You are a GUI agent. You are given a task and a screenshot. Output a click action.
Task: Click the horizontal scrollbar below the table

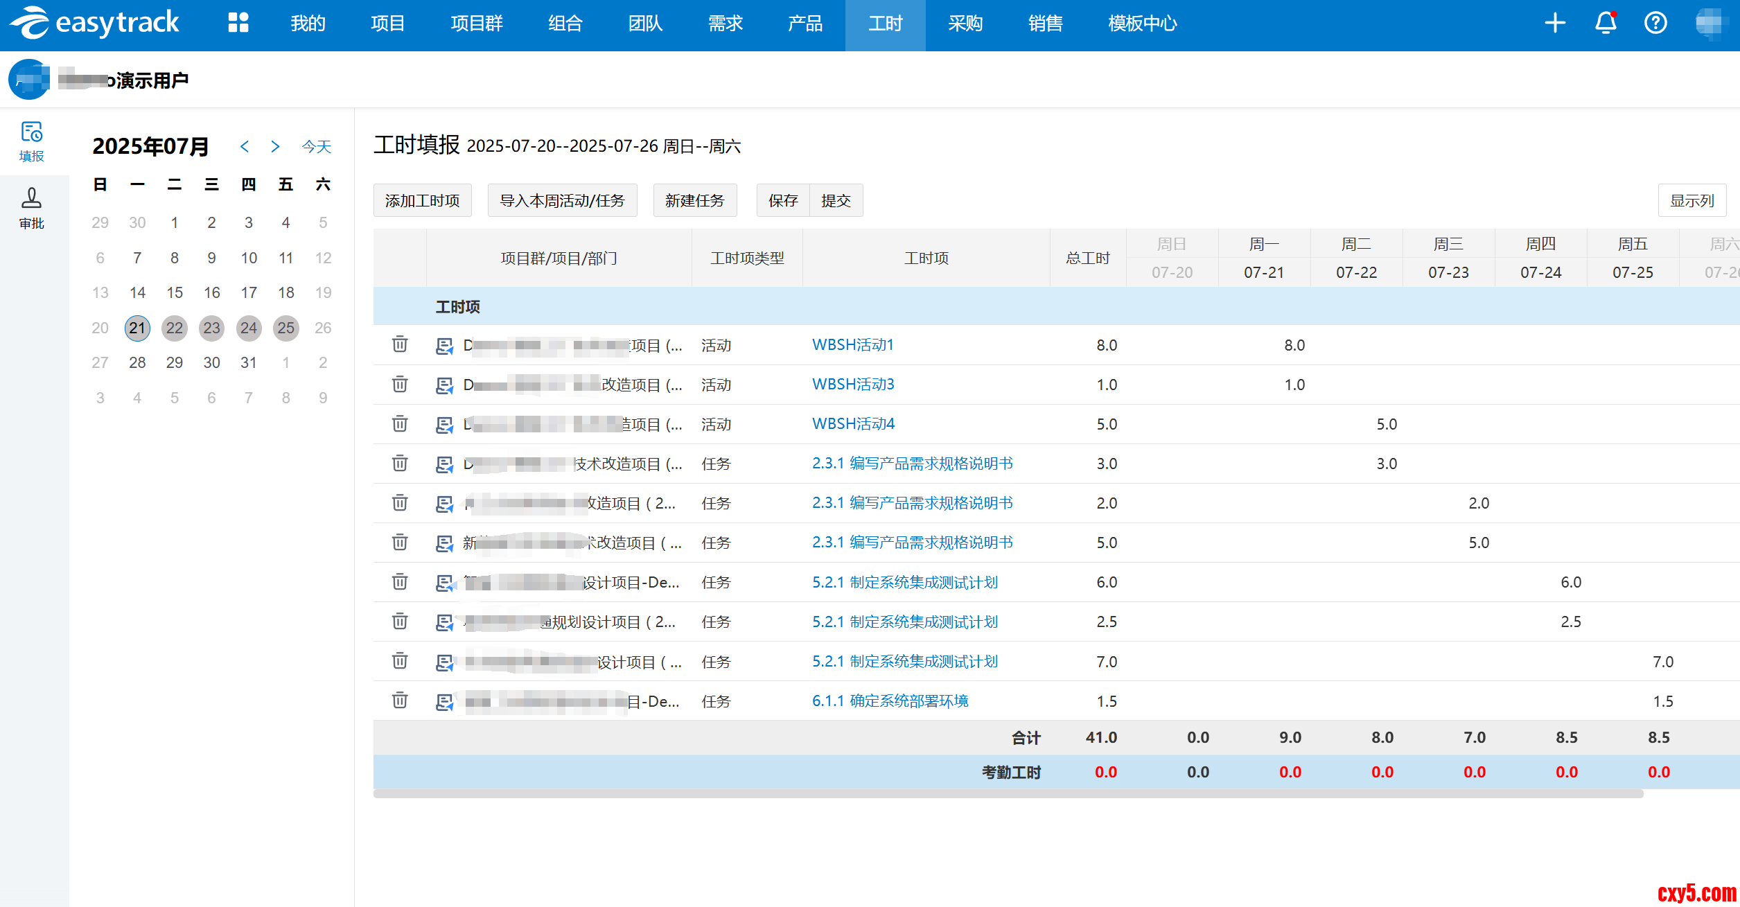(x=1008, y=794)
